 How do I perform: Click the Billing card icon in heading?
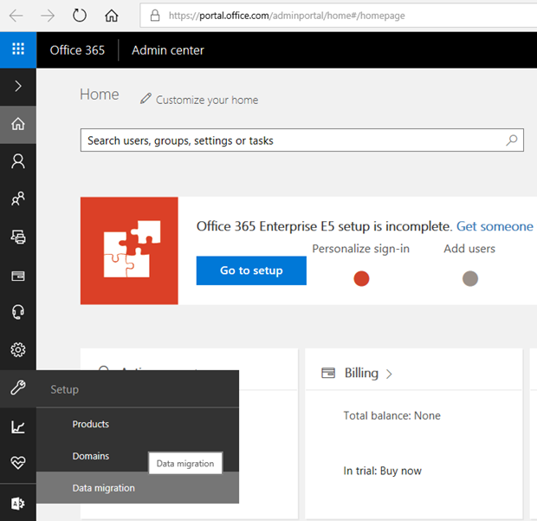pyautogui.click(x=328, y=373)
